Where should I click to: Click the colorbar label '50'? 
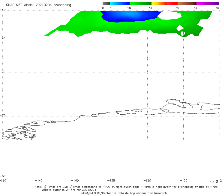pyautogui.click(x=177, y=8)
